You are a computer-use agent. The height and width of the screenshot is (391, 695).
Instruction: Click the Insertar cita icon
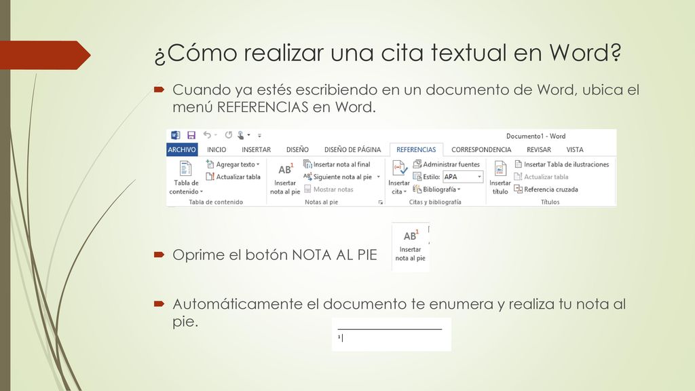pyautogui.click(x=399, y=169)
